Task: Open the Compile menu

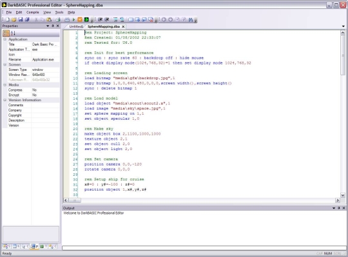Action: point(33,12)
